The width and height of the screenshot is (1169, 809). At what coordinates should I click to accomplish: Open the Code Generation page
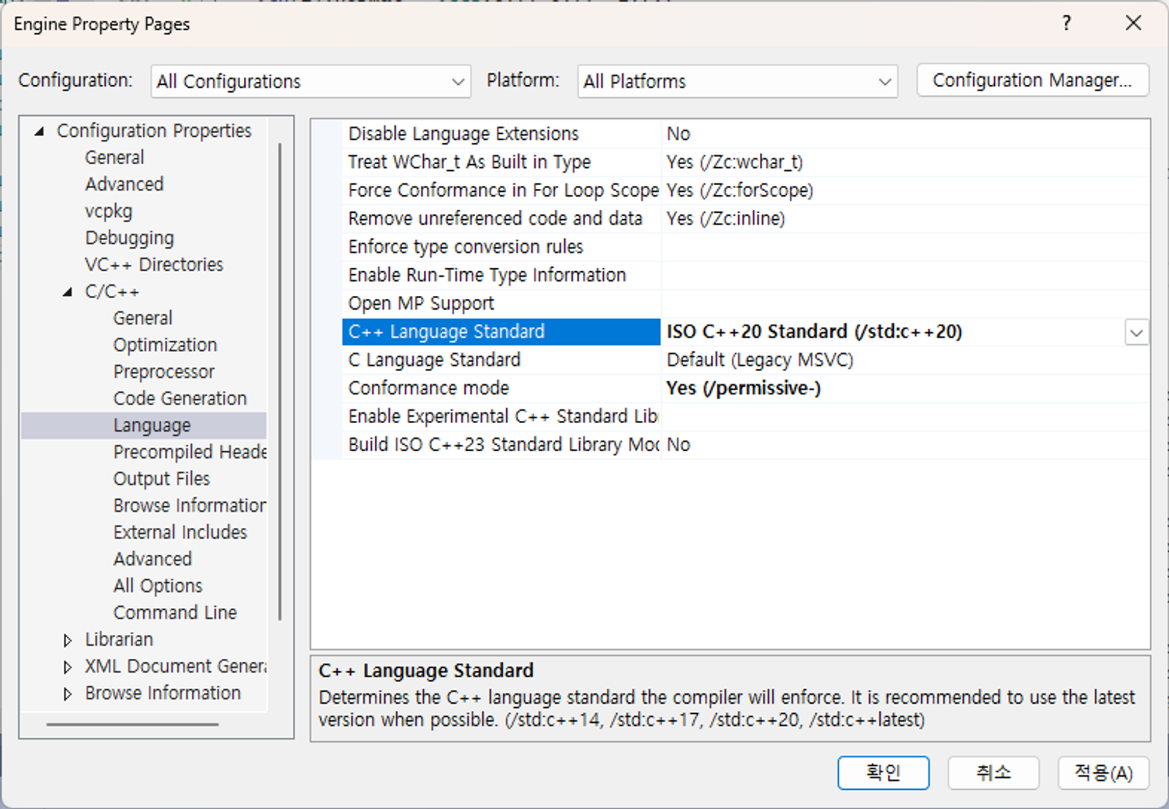click(x=179, y=399)
